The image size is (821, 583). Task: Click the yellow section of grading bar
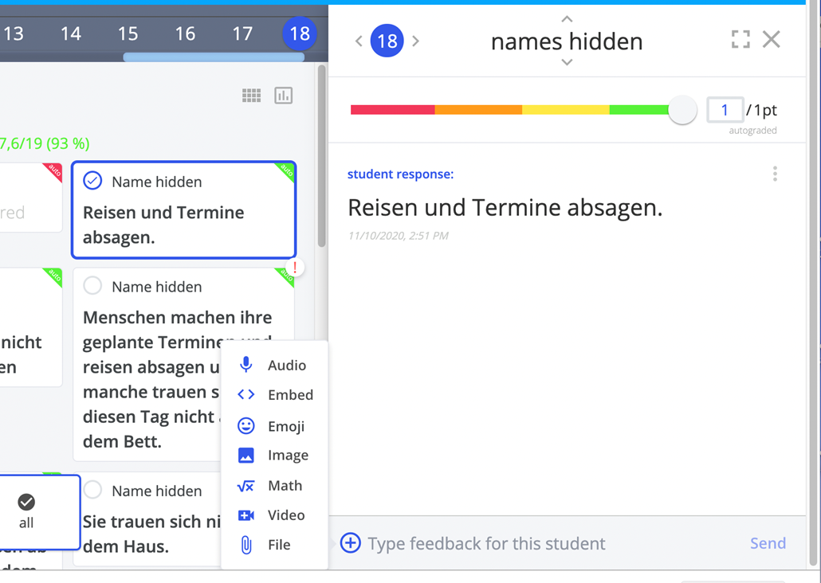click(x=566, y=110)
